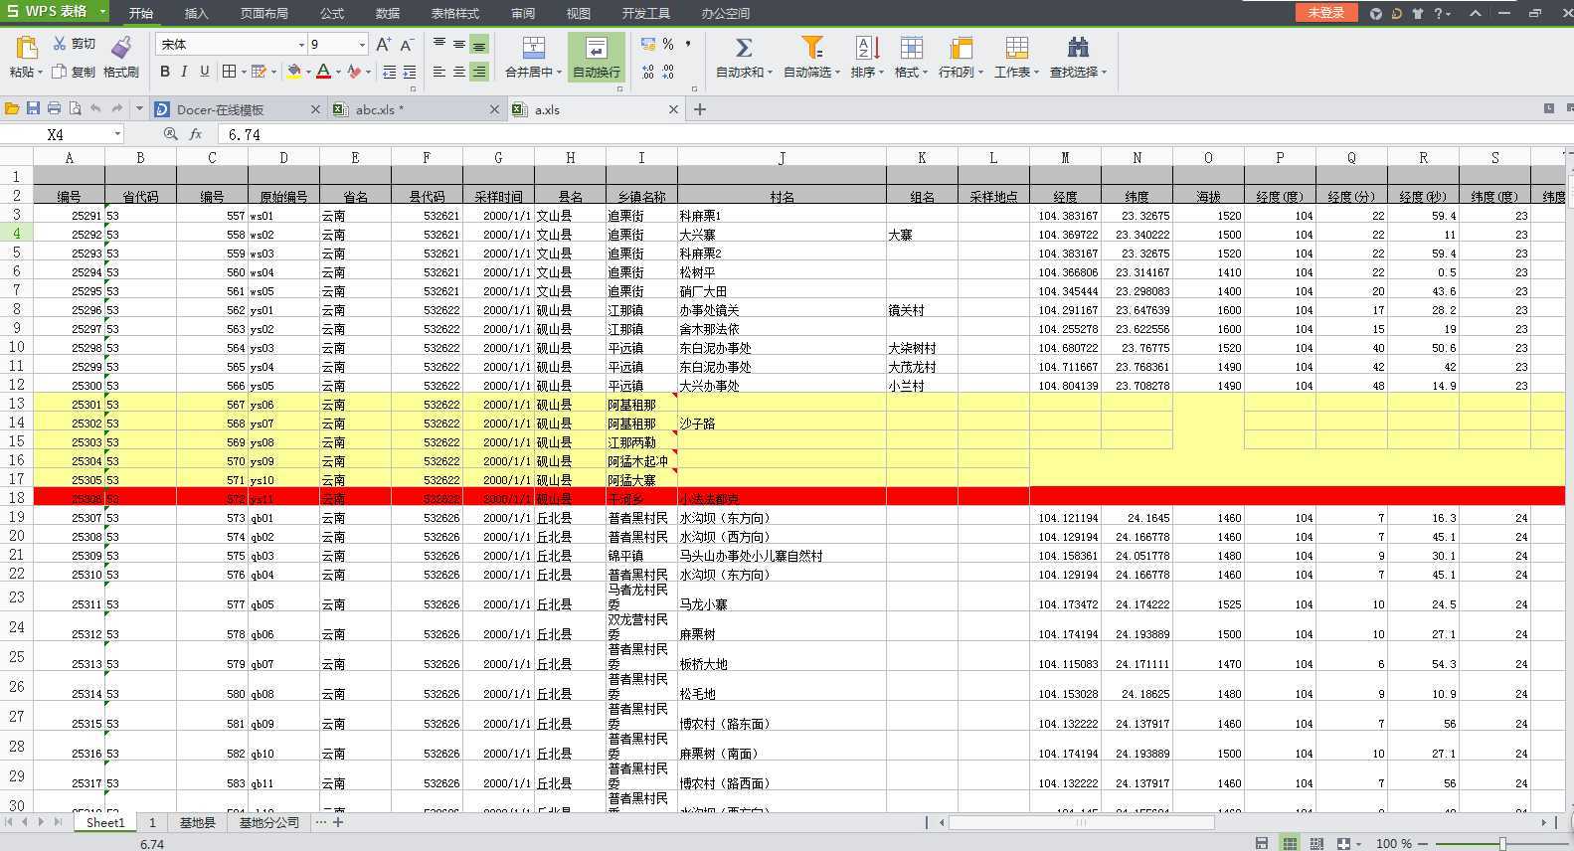The image size is (1574, 851).
Task: Expand the Merge and Center dropdown arrow
Action: (559, 73)
